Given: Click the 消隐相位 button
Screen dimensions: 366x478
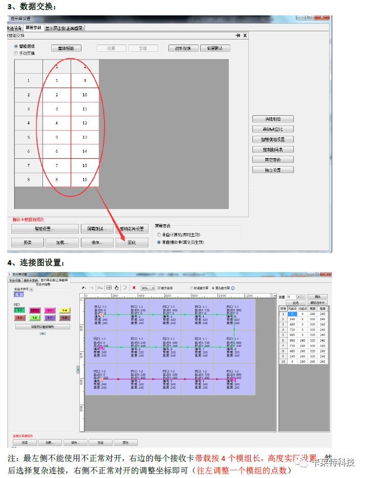Looking at the screenshot, I should pyautogui.click(x=273, y=119).
